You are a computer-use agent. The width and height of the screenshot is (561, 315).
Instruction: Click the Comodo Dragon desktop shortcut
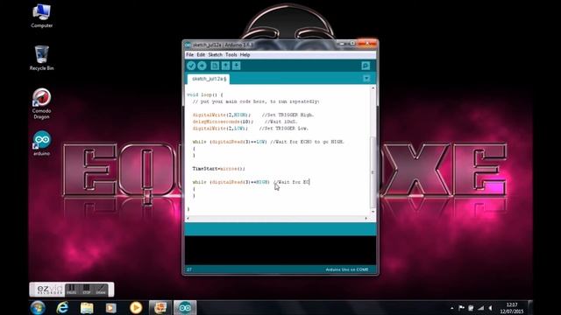click(x=41, y=103)
